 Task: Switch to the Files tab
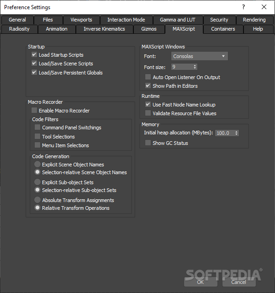48,20
